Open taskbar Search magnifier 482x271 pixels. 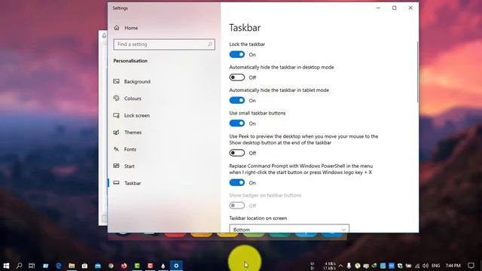click(19, 266)
